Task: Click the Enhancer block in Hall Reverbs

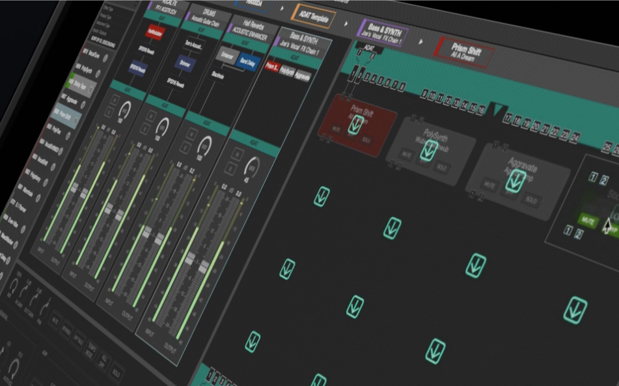Action: click(227, 55)
